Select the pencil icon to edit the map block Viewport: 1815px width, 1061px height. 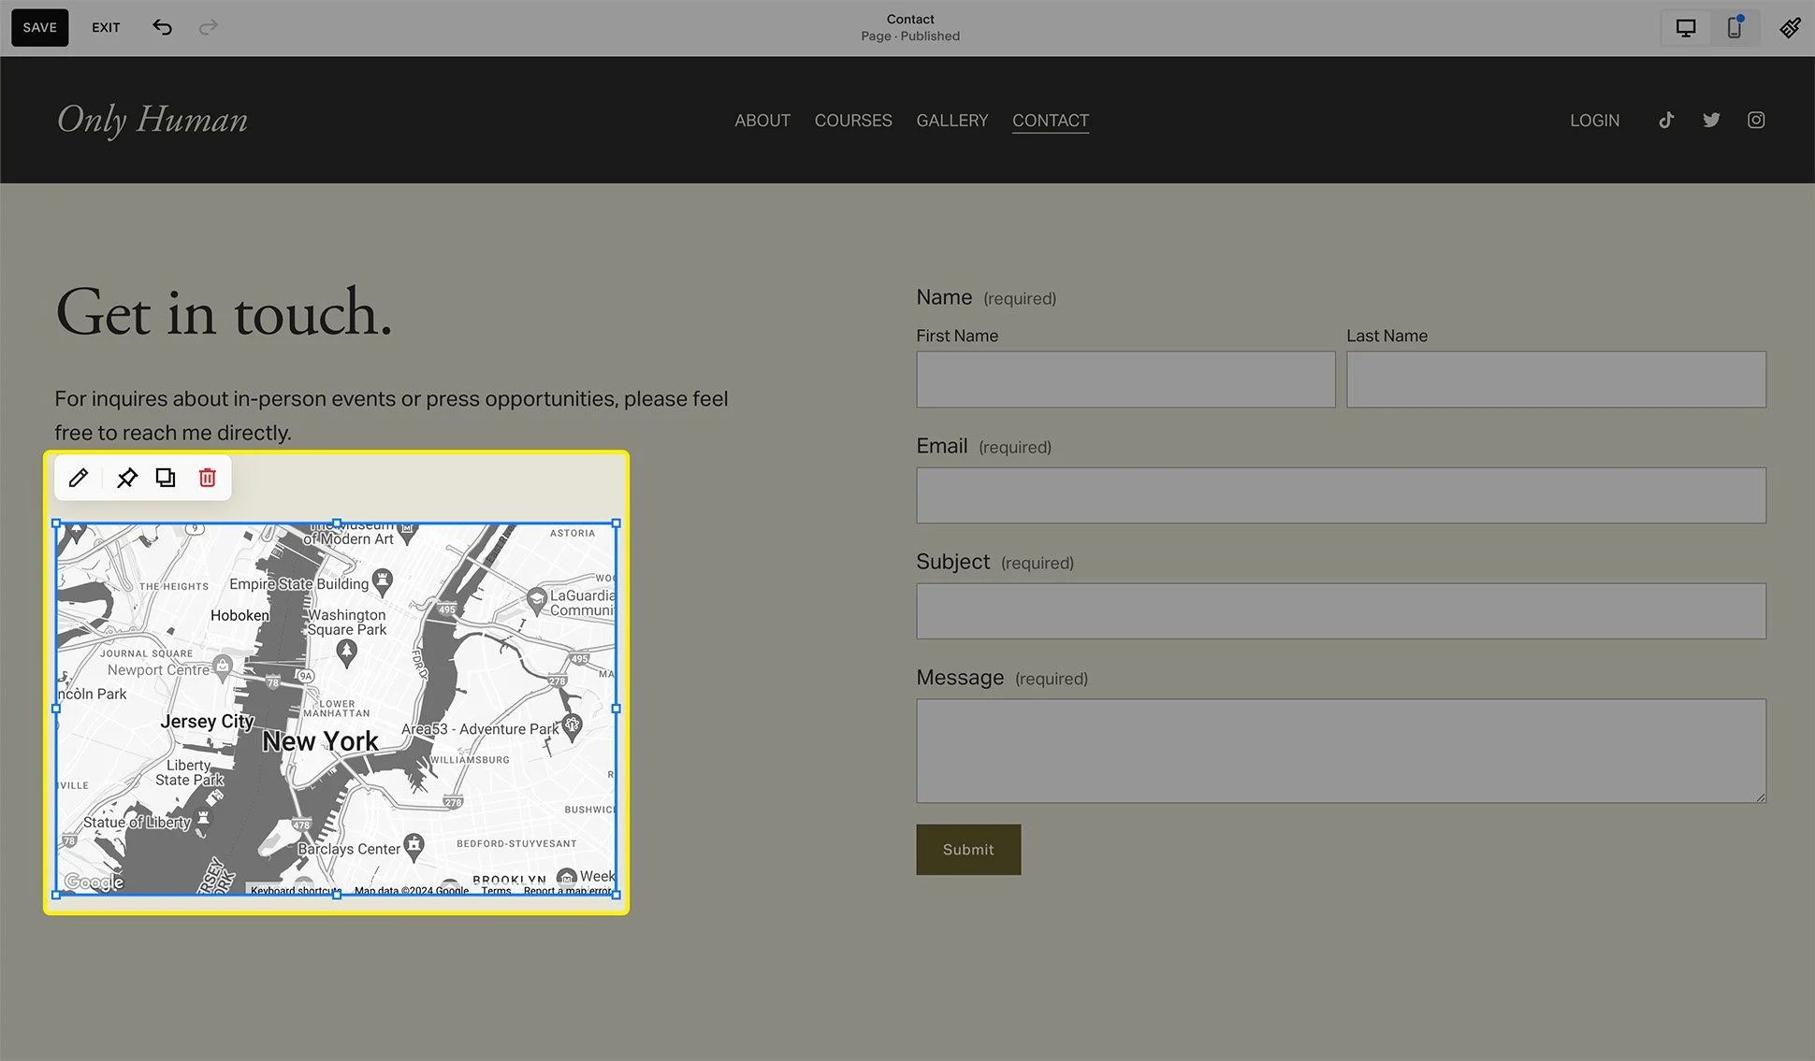[x=79, y=478]
